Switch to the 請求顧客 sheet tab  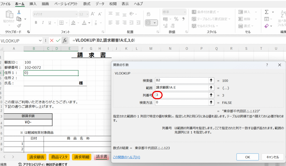click(37, 157)
